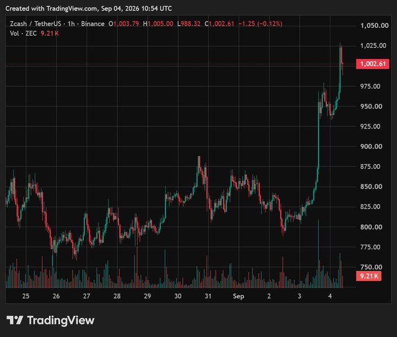Select the close value C1,002.61
The image size is (397, 337).
coord(220,24)
